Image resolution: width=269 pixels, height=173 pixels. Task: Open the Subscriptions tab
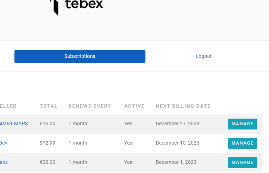[x=80, y=56]
